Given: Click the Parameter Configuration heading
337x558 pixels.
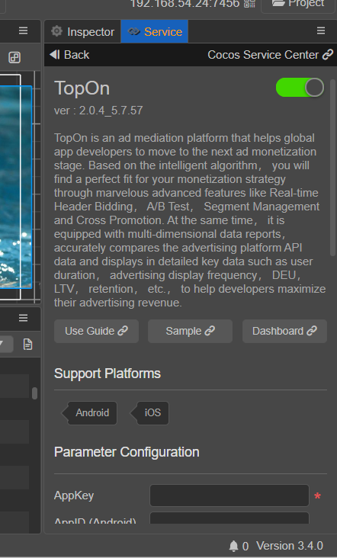Looking at the screenshot, I should [127, 452].
